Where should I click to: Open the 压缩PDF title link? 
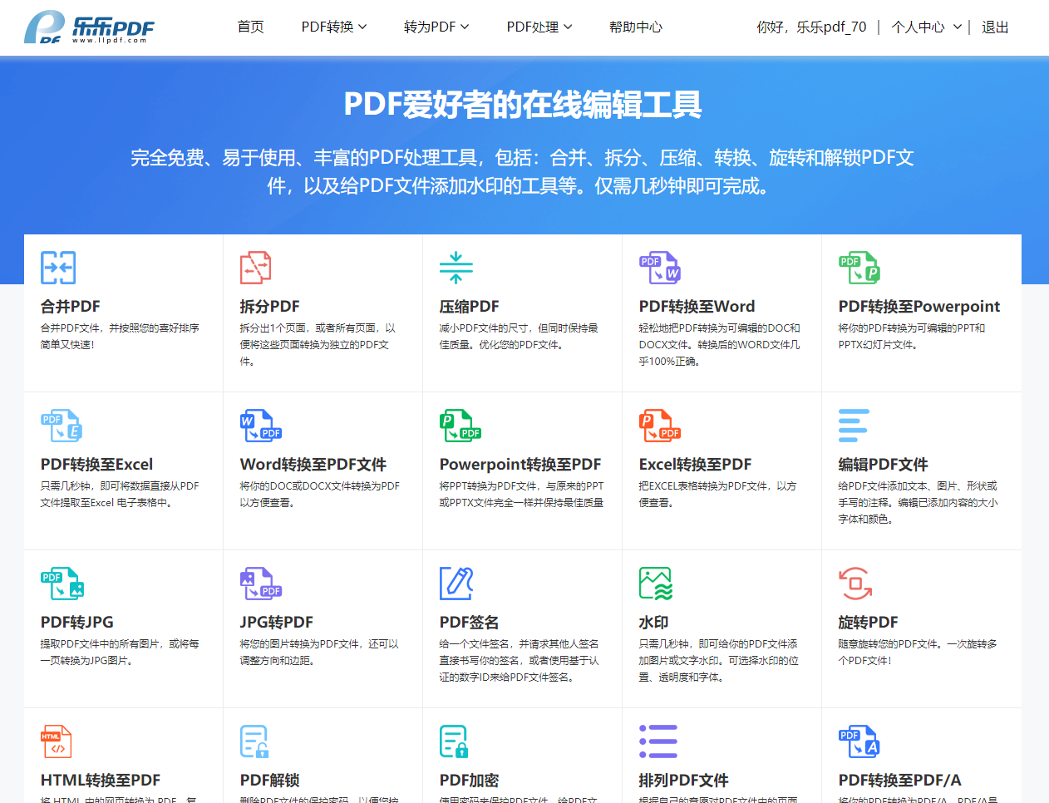(x=470, y=306)
